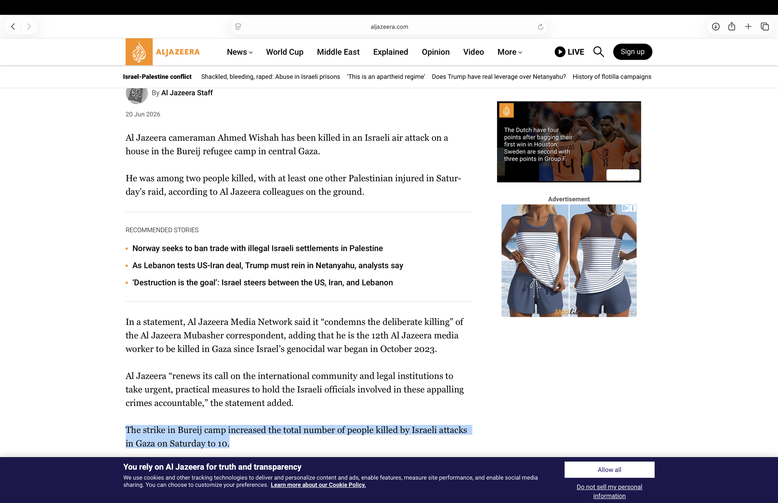778x503 pixels.
Task: Open the page reader icon in address bar
Action: (238, 27)
